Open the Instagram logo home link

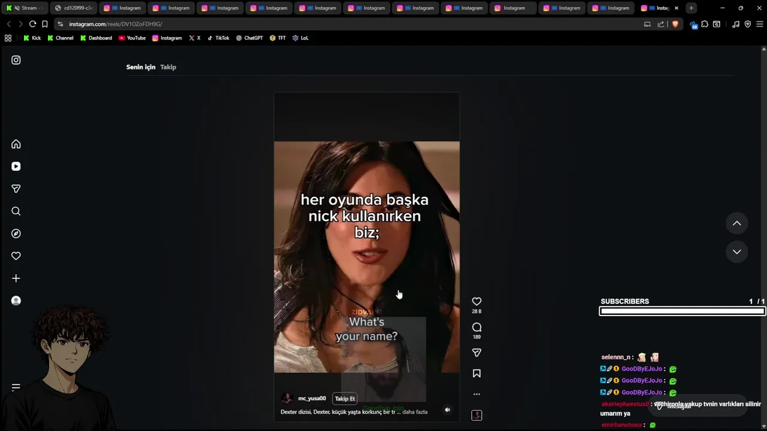[16, 60]
